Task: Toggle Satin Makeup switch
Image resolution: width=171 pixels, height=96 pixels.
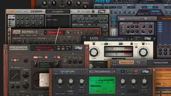Action: (94, 44)
